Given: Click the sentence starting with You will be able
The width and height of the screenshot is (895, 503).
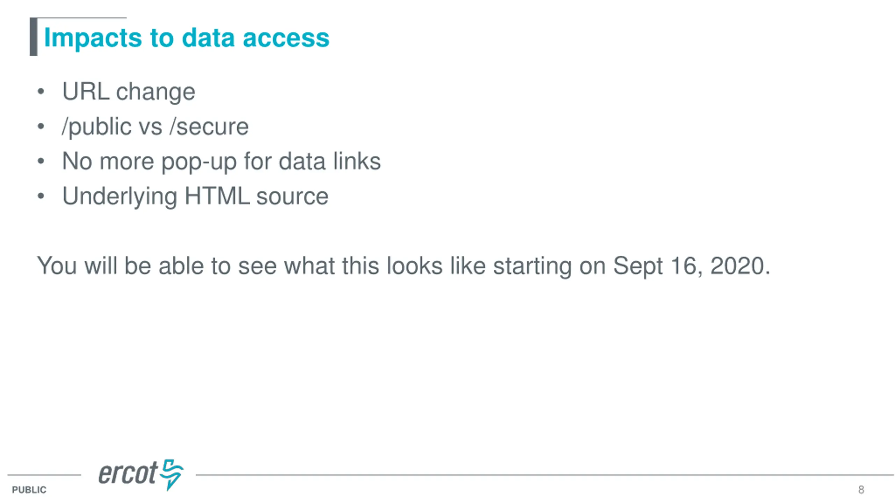Looking at the screenshot, I should 403,266.
